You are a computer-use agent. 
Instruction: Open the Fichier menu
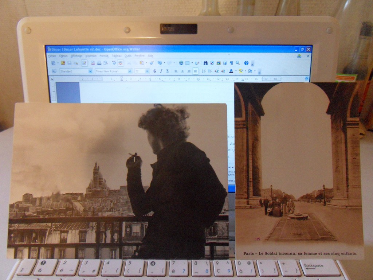coord(52,56)
